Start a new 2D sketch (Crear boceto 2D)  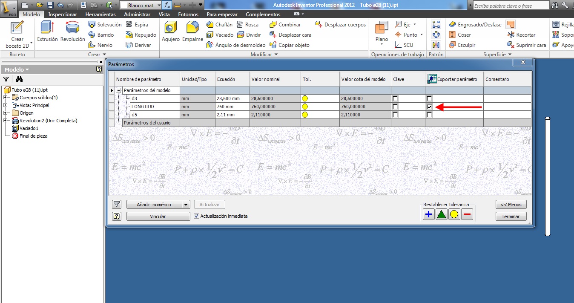point(17,34)
